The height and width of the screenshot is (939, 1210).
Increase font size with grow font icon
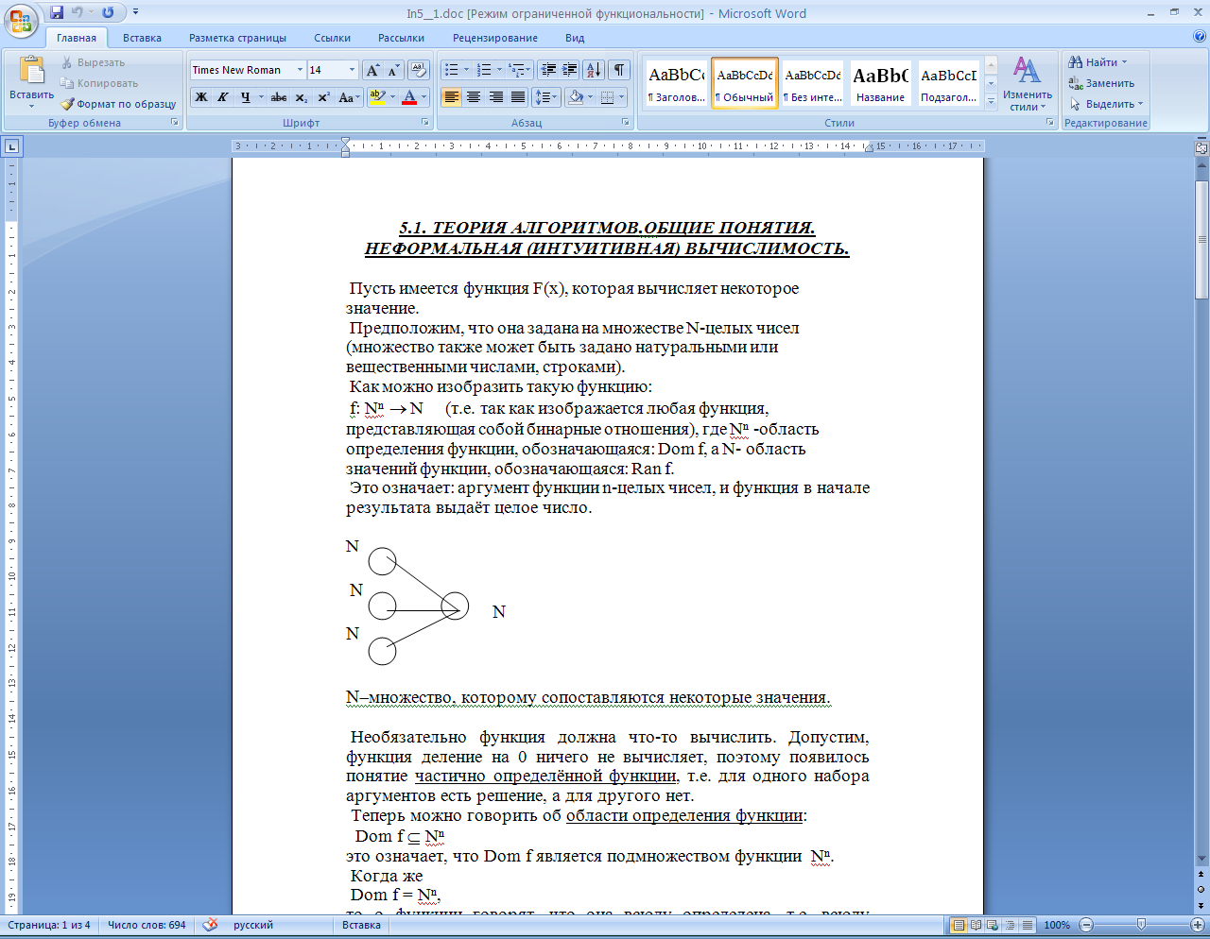tap(373, 70)
